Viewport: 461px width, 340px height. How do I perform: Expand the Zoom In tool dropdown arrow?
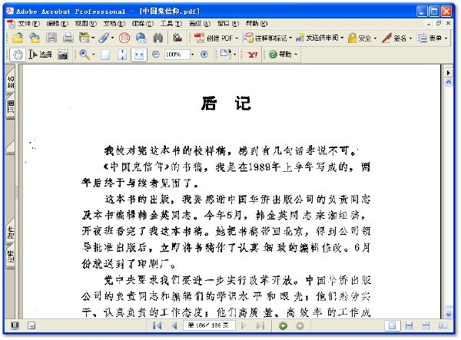click(94, 54)
